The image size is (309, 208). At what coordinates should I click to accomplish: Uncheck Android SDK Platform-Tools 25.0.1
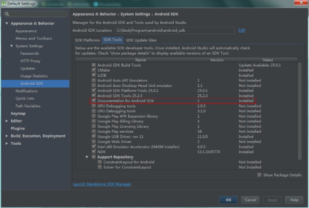(x=94, y=91)
